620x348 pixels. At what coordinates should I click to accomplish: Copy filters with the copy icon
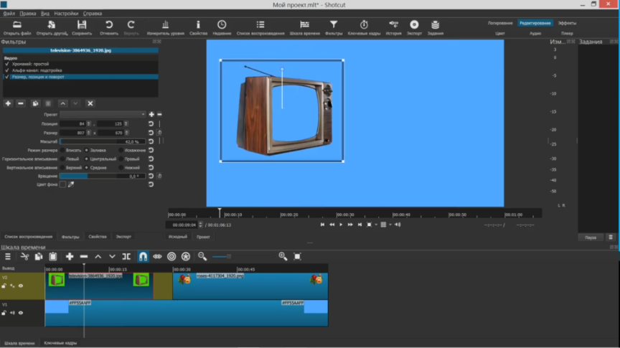[35, 103]
